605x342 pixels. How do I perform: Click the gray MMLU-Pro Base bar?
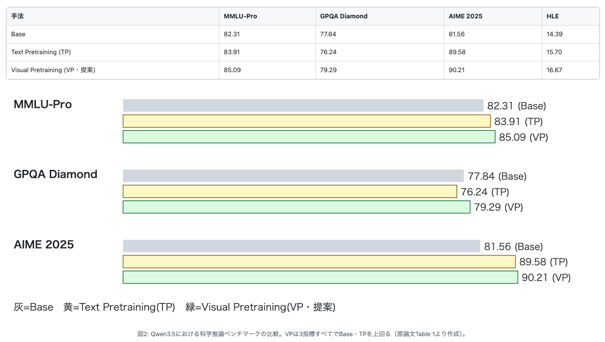point(303,105)
